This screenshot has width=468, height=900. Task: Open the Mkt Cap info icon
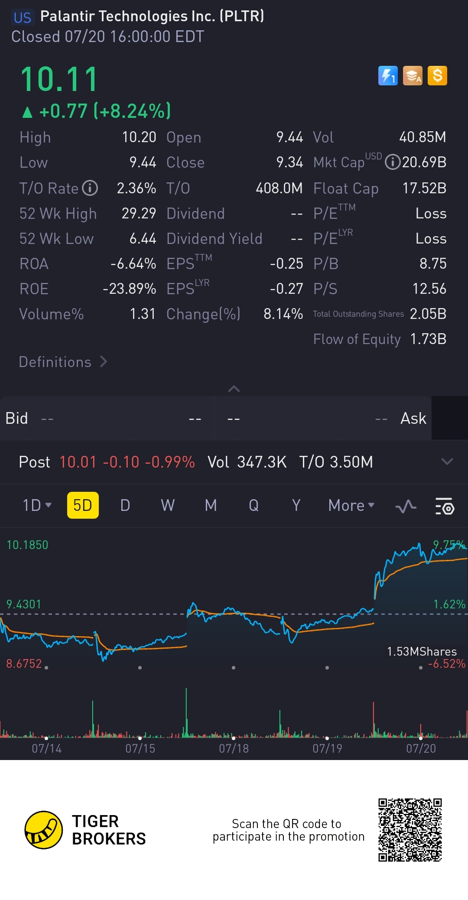click(x=392, y=162)
